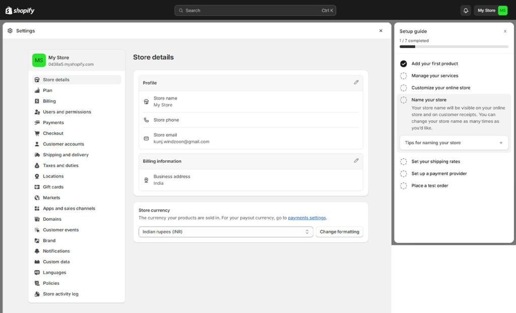This screenshot has height=313, width=516.
Task: Click the Users and permissions icon
Action: click(x=37, y=112)
